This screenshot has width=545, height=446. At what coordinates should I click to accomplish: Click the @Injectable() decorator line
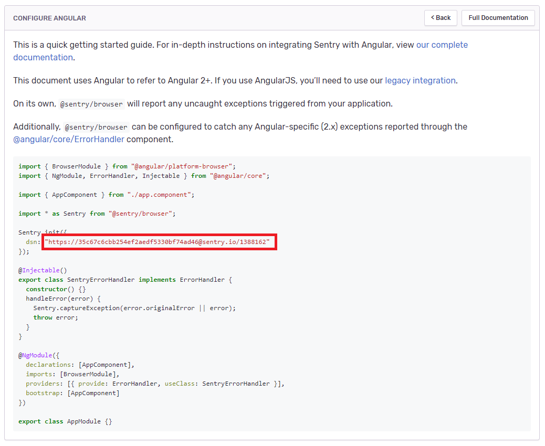(x=43, y=270)
